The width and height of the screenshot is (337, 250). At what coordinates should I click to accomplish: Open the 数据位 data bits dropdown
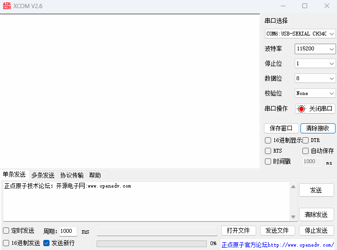(x=315, y=78)
